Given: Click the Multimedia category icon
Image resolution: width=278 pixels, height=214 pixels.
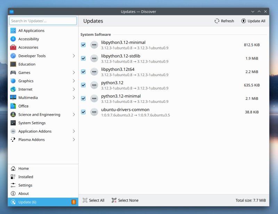Looking at the screenshot, I should pos(13,98).
